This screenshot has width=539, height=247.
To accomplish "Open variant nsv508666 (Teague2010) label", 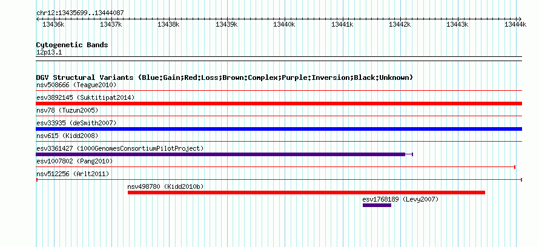I will [76, 85].
